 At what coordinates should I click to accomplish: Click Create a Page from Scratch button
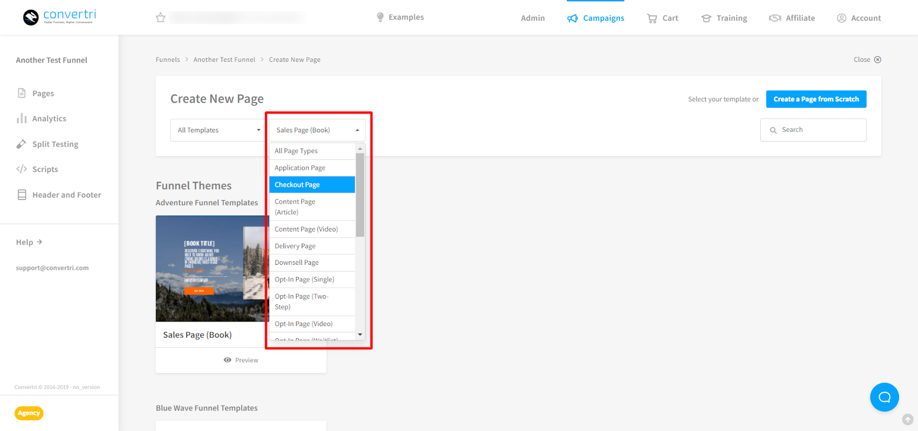pyautogui.click(x=816, y=99)
